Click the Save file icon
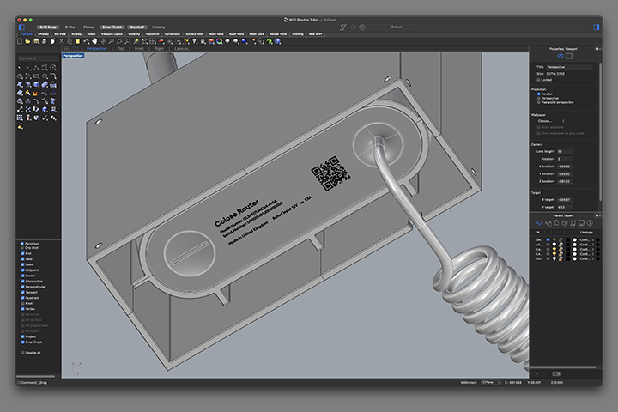 (x=37, y=41)
